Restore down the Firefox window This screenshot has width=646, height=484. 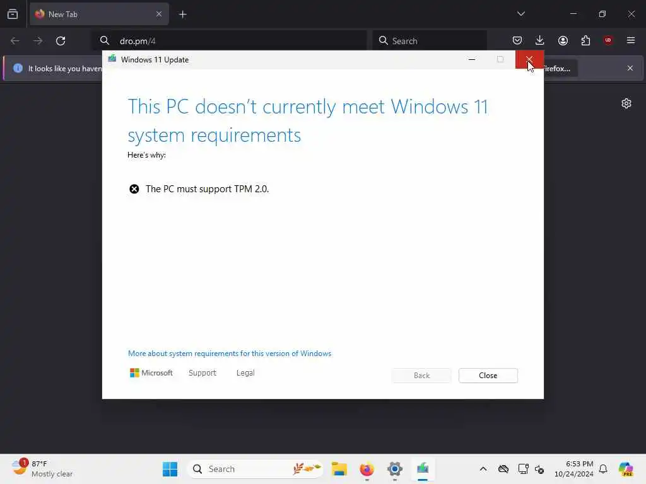point(602,14)
